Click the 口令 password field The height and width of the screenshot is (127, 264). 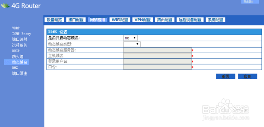[x=157, y=67]
